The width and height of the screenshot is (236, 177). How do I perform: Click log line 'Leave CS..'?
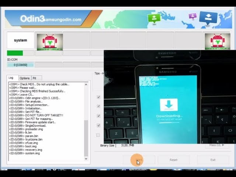click(21, 95)
